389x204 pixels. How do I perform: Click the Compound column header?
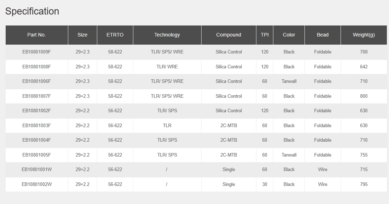click(x=229, y=35)
